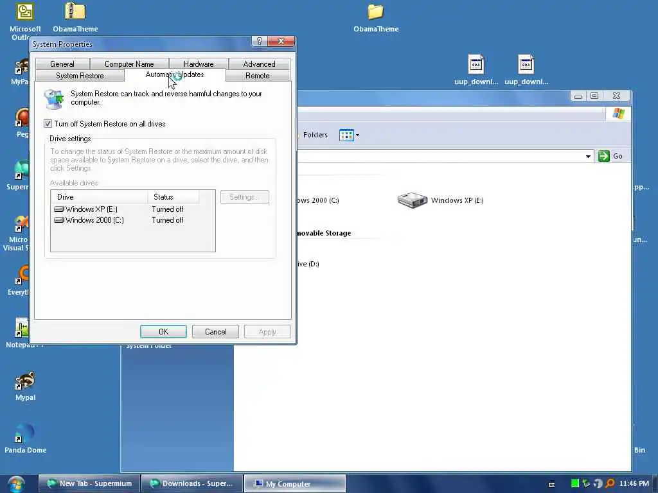This screenshot has height=493, width=658.
Task: Click the Windows 2000 (C:) label in My Computer
Action: click(x=318, y=200)
